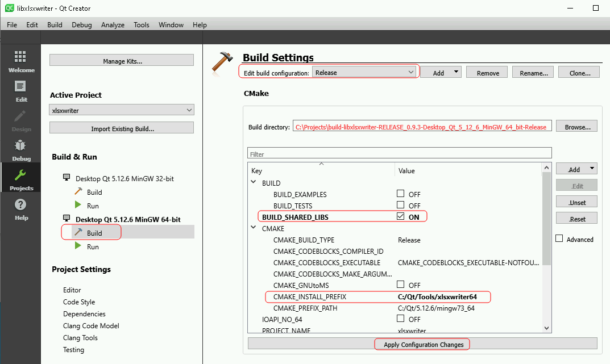Open the File menu
610x364 pixels.
[x=12, y=25]
